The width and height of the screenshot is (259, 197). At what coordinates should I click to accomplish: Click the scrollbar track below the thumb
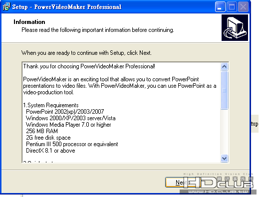coord(224,132)
